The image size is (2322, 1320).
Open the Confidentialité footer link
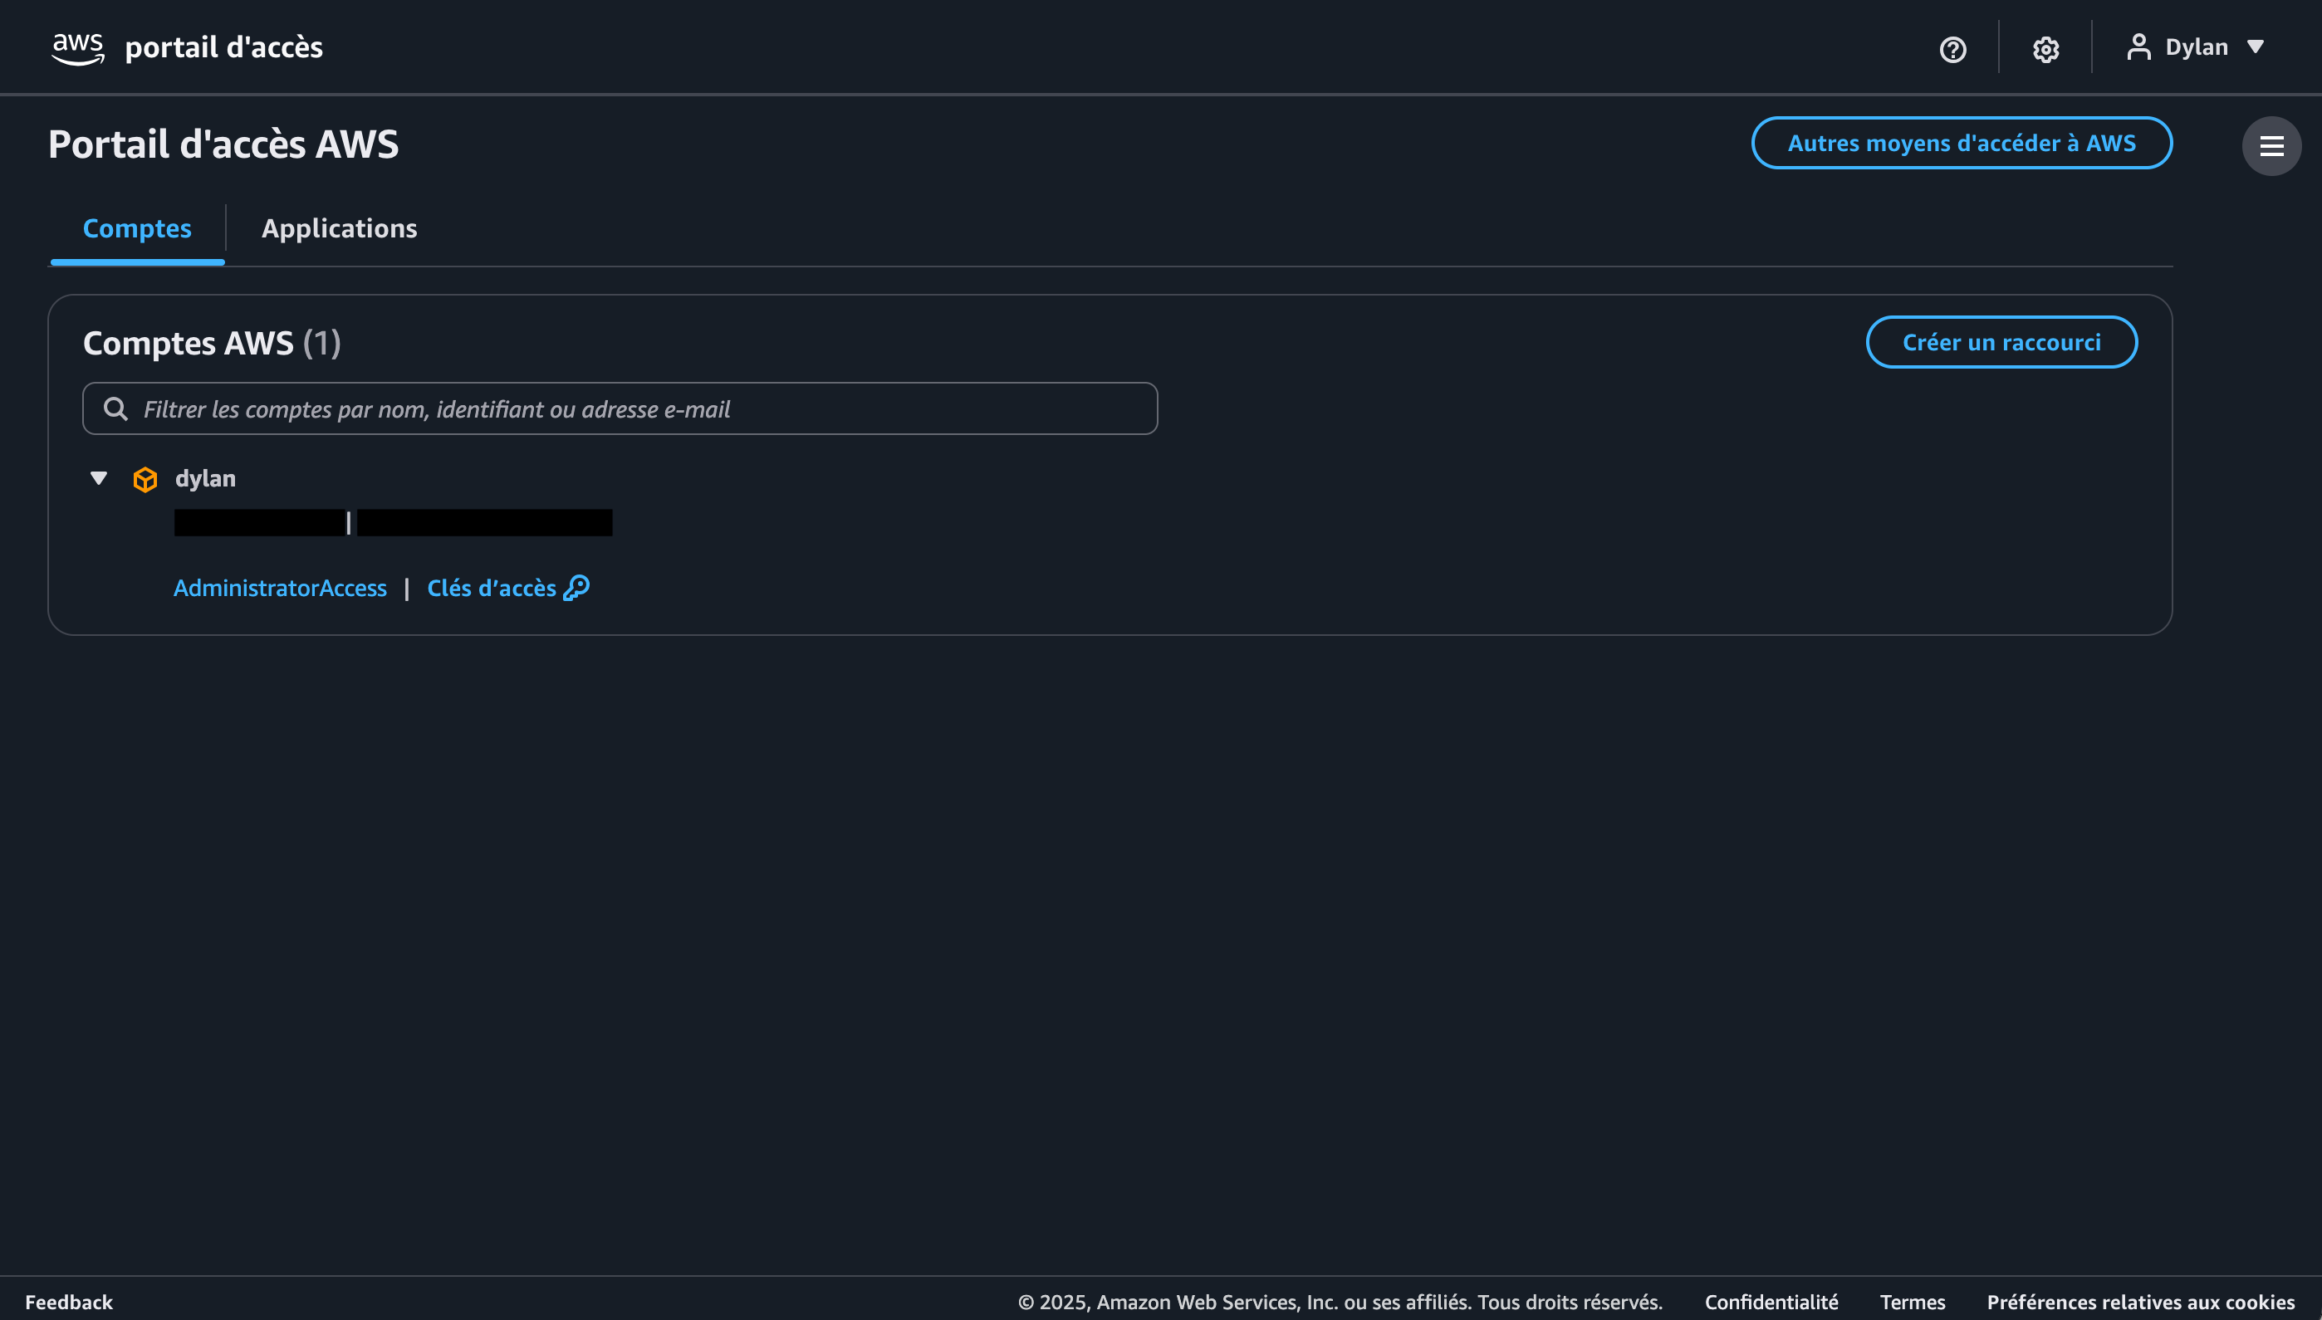point(1771,1303)
